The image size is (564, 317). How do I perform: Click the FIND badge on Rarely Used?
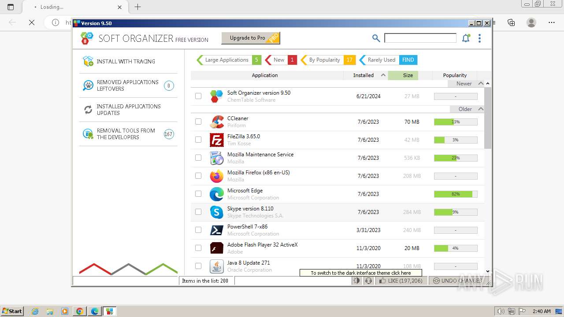(408, 60)
